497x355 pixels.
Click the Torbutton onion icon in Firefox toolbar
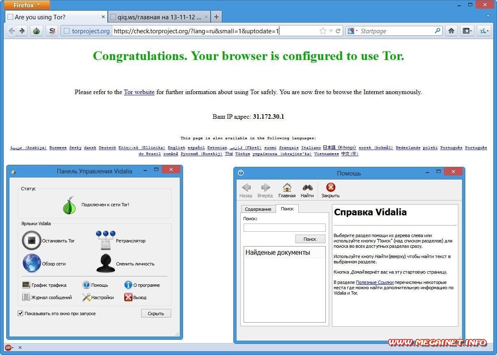point(36,31)
